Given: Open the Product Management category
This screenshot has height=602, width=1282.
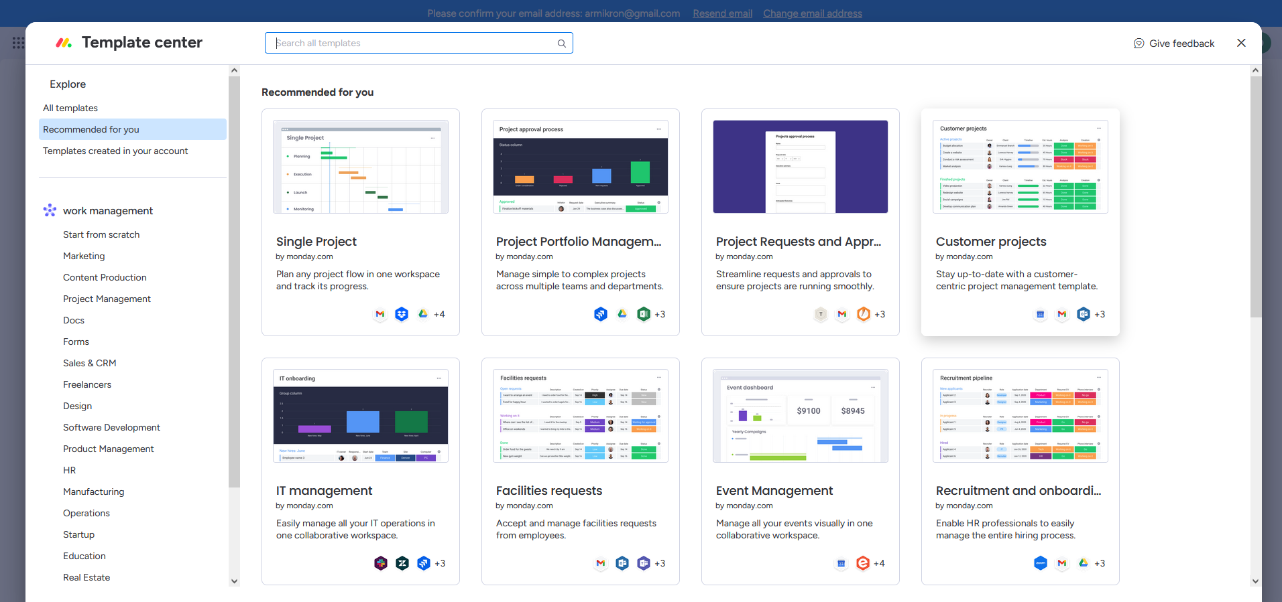Looking at the screenshot, I should click(x=109, y=449).
